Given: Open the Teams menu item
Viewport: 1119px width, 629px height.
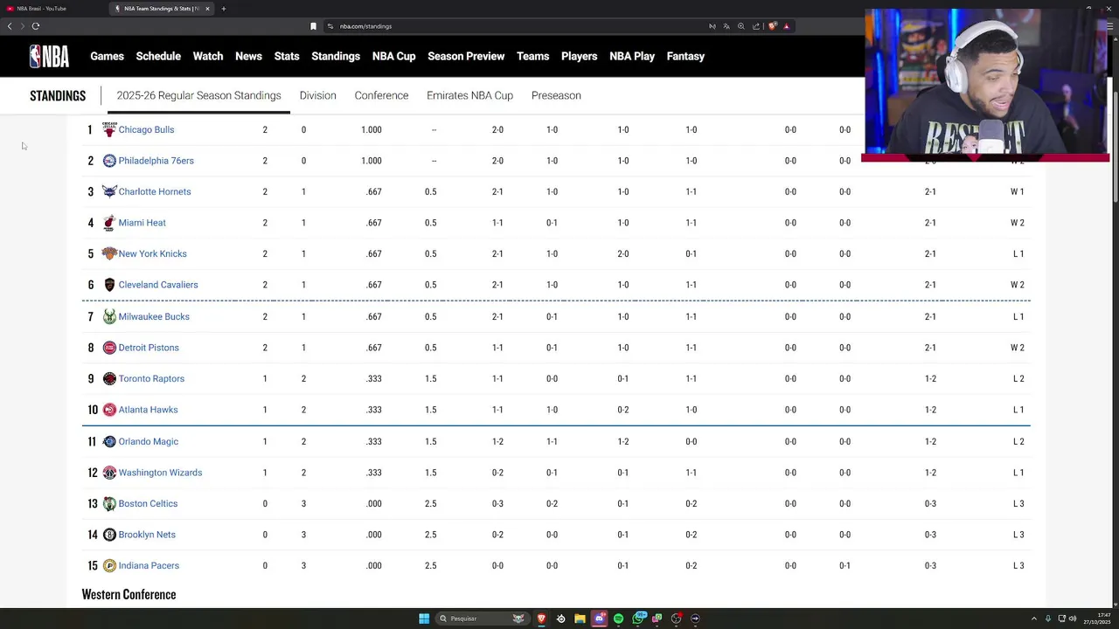Looking at the screenshot, I should (533, 56).
